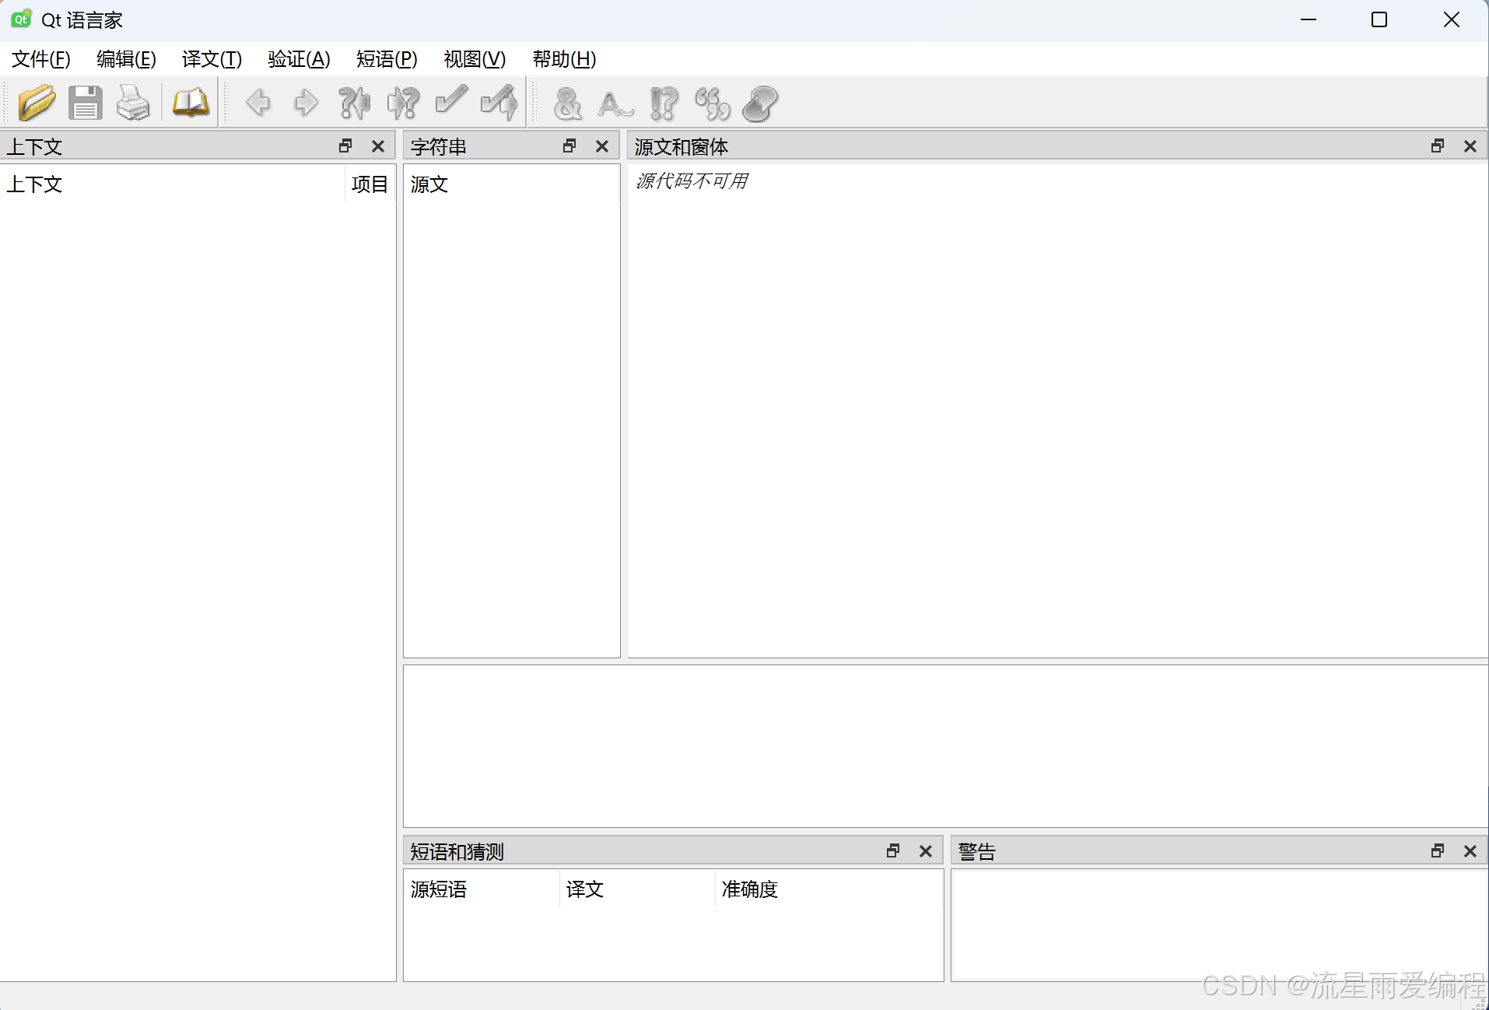Image resolution: width=1489 pixels, height=1010 pixels.
Task: Toggle accelerator validation ampersand icon
Action: point(567,103)
